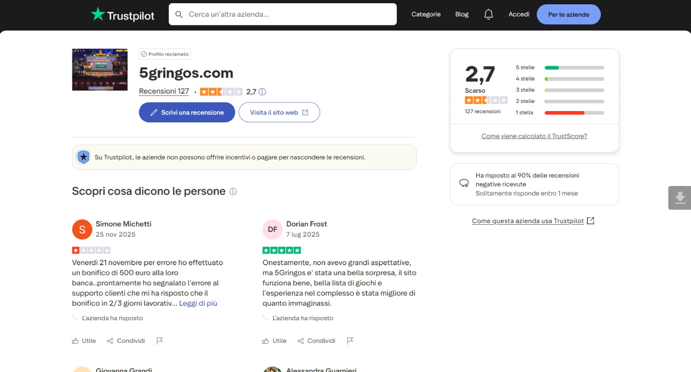Click the Trustpilot star logo

click(99, 14)
